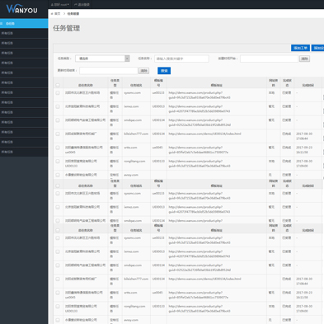Click U030134/index.html URL in bottom table
The height and width of the screenshot is (324, 324).
pos(204,279)
